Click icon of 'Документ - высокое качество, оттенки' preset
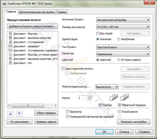157x139 pixels. coord(10,59)
